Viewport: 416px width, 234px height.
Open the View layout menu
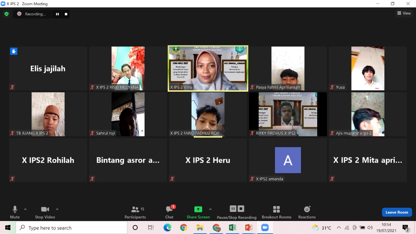[x=404, y=13]
